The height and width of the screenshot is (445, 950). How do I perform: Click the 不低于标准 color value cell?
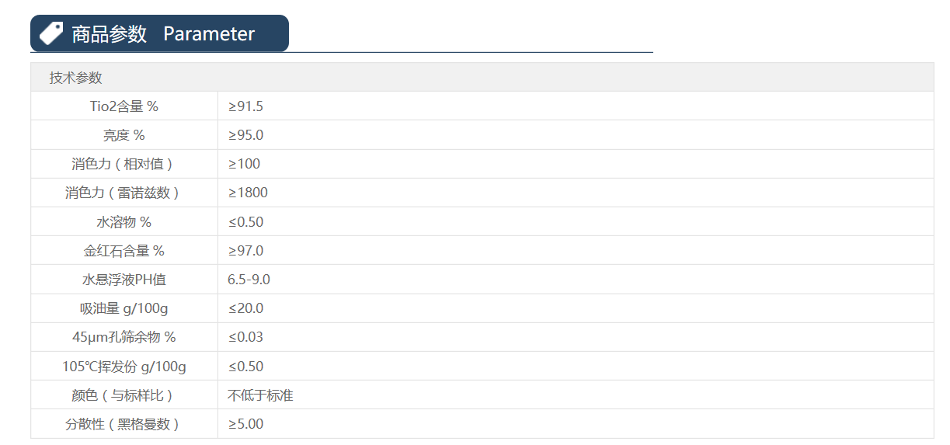260,395
